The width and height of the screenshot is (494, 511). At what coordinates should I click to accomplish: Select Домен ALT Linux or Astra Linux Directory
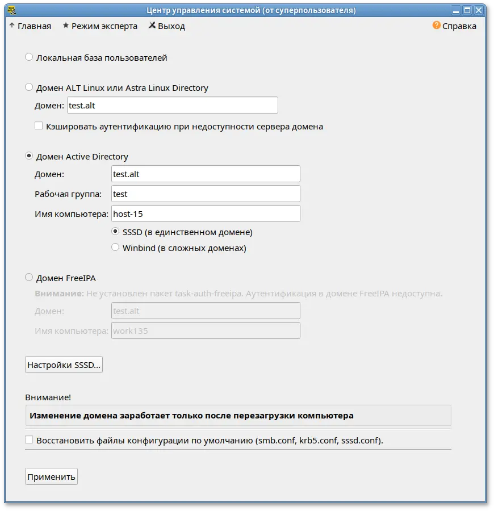(29, 88)
